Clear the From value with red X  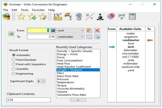(x=97, y=31)
